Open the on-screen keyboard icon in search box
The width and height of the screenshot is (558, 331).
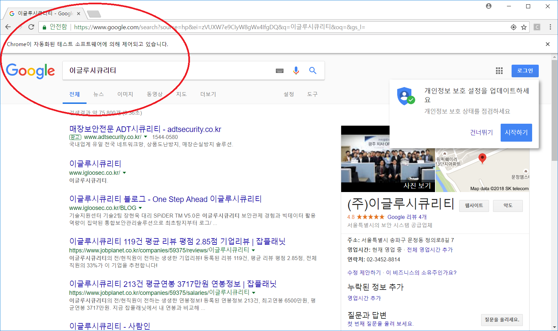click(279, 71)
